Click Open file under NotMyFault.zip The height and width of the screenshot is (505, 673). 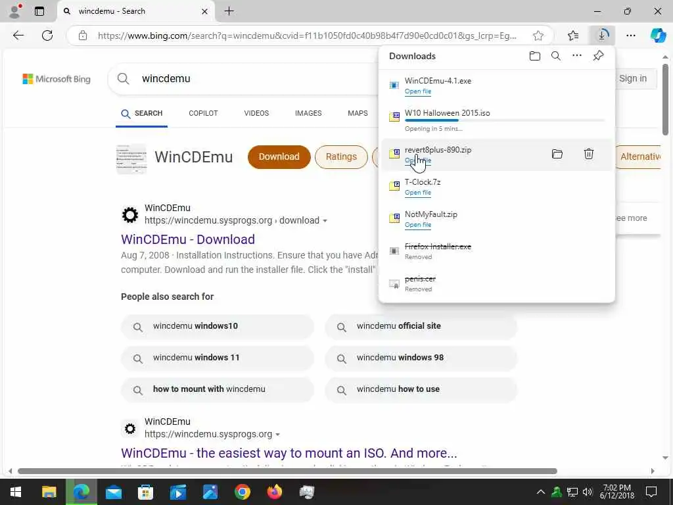point(417,225)
